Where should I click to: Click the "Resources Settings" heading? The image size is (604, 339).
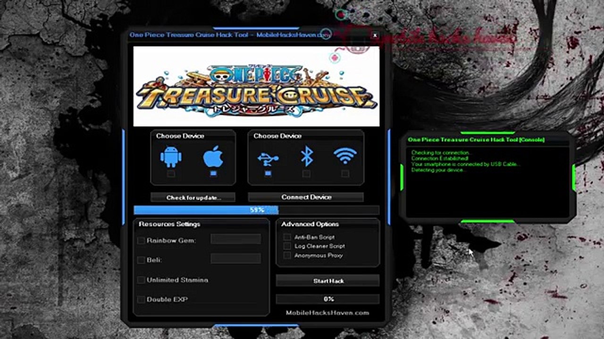(x=169, y=224)
